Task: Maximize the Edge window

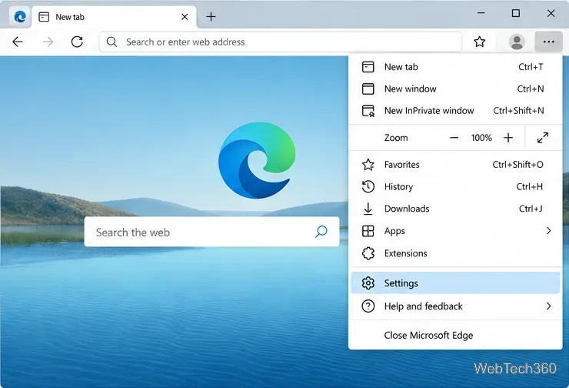Action: [x=516, y=13]
